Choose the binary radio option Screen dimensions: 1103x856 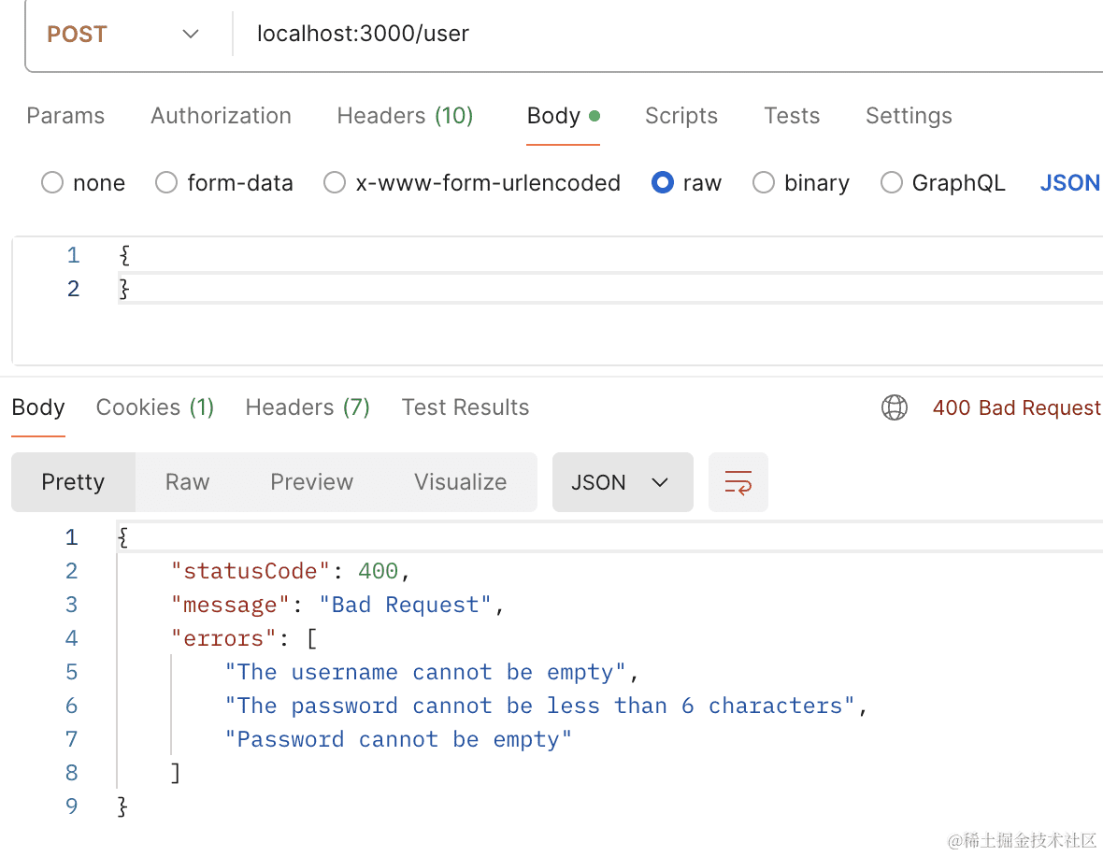[x=764, y=183]
